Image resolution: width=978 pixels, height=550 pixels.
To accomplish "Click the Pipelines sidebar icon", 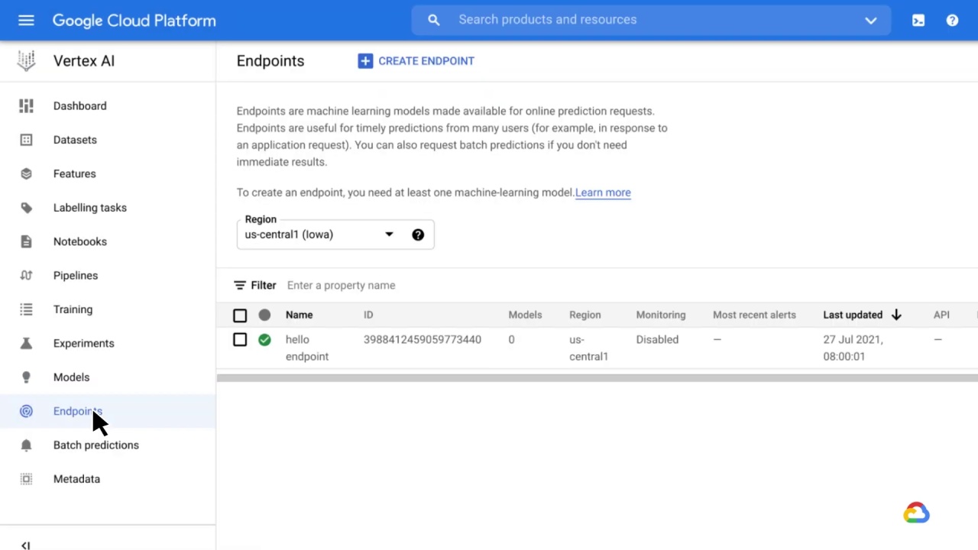I will coord(26,276).
